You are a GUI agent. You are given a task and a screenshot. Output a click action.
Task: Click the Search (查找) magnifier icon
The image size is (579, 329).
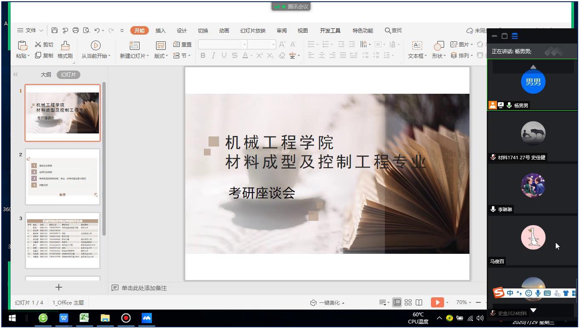point(388,30)
